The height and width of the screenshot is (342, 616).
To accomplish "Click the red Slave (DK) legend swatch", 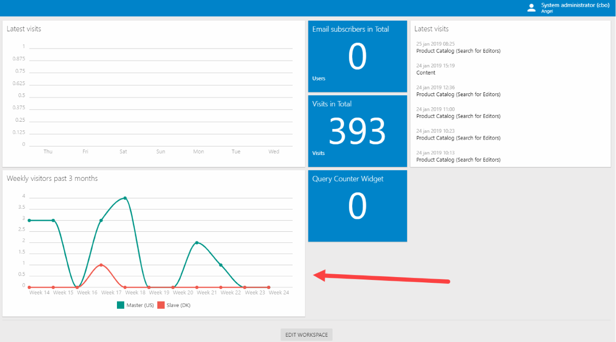I will [x=161, y=305].
